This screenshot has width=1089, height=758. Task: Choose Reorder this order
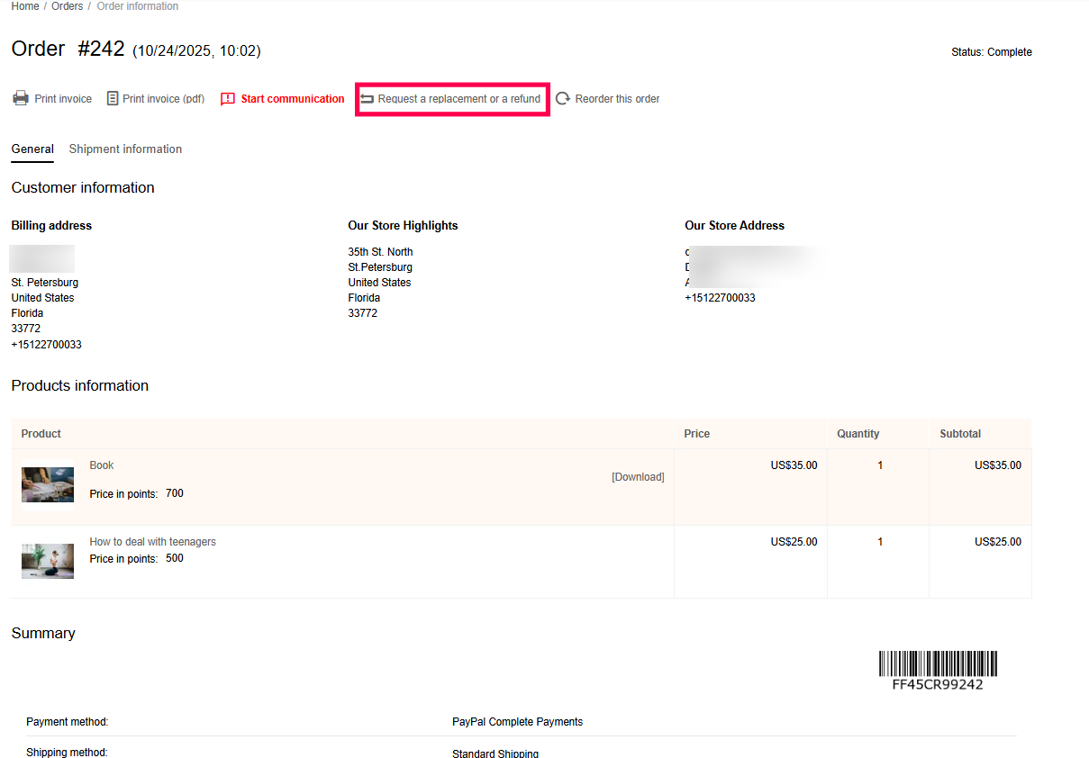(x=617, y=99)
